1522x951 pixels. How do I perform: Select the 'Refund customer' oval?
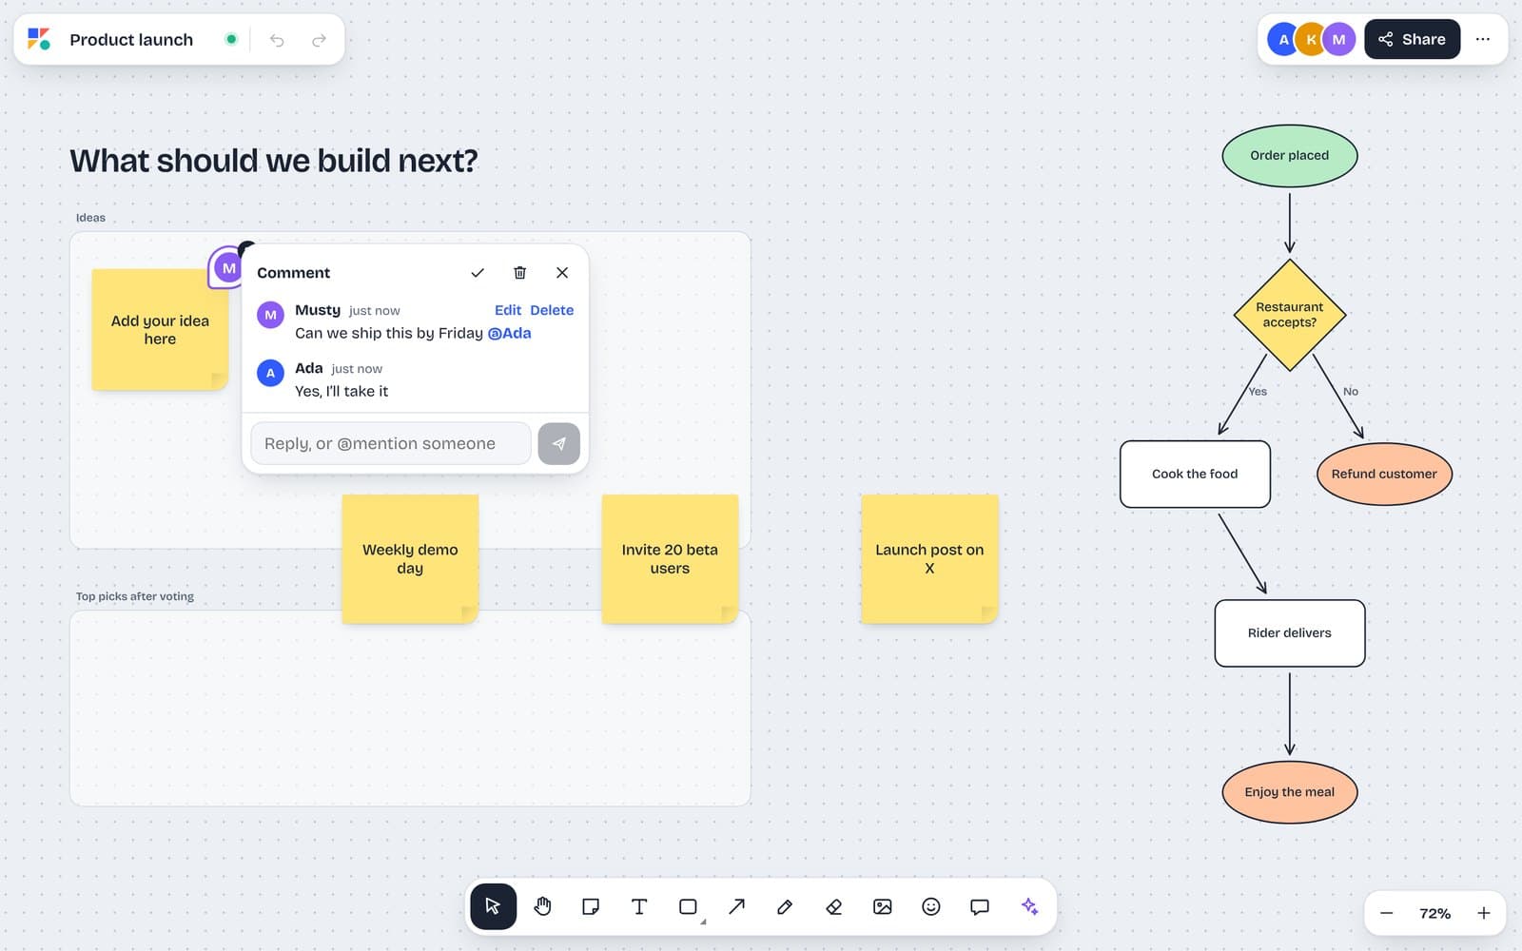pos(1384,474)
